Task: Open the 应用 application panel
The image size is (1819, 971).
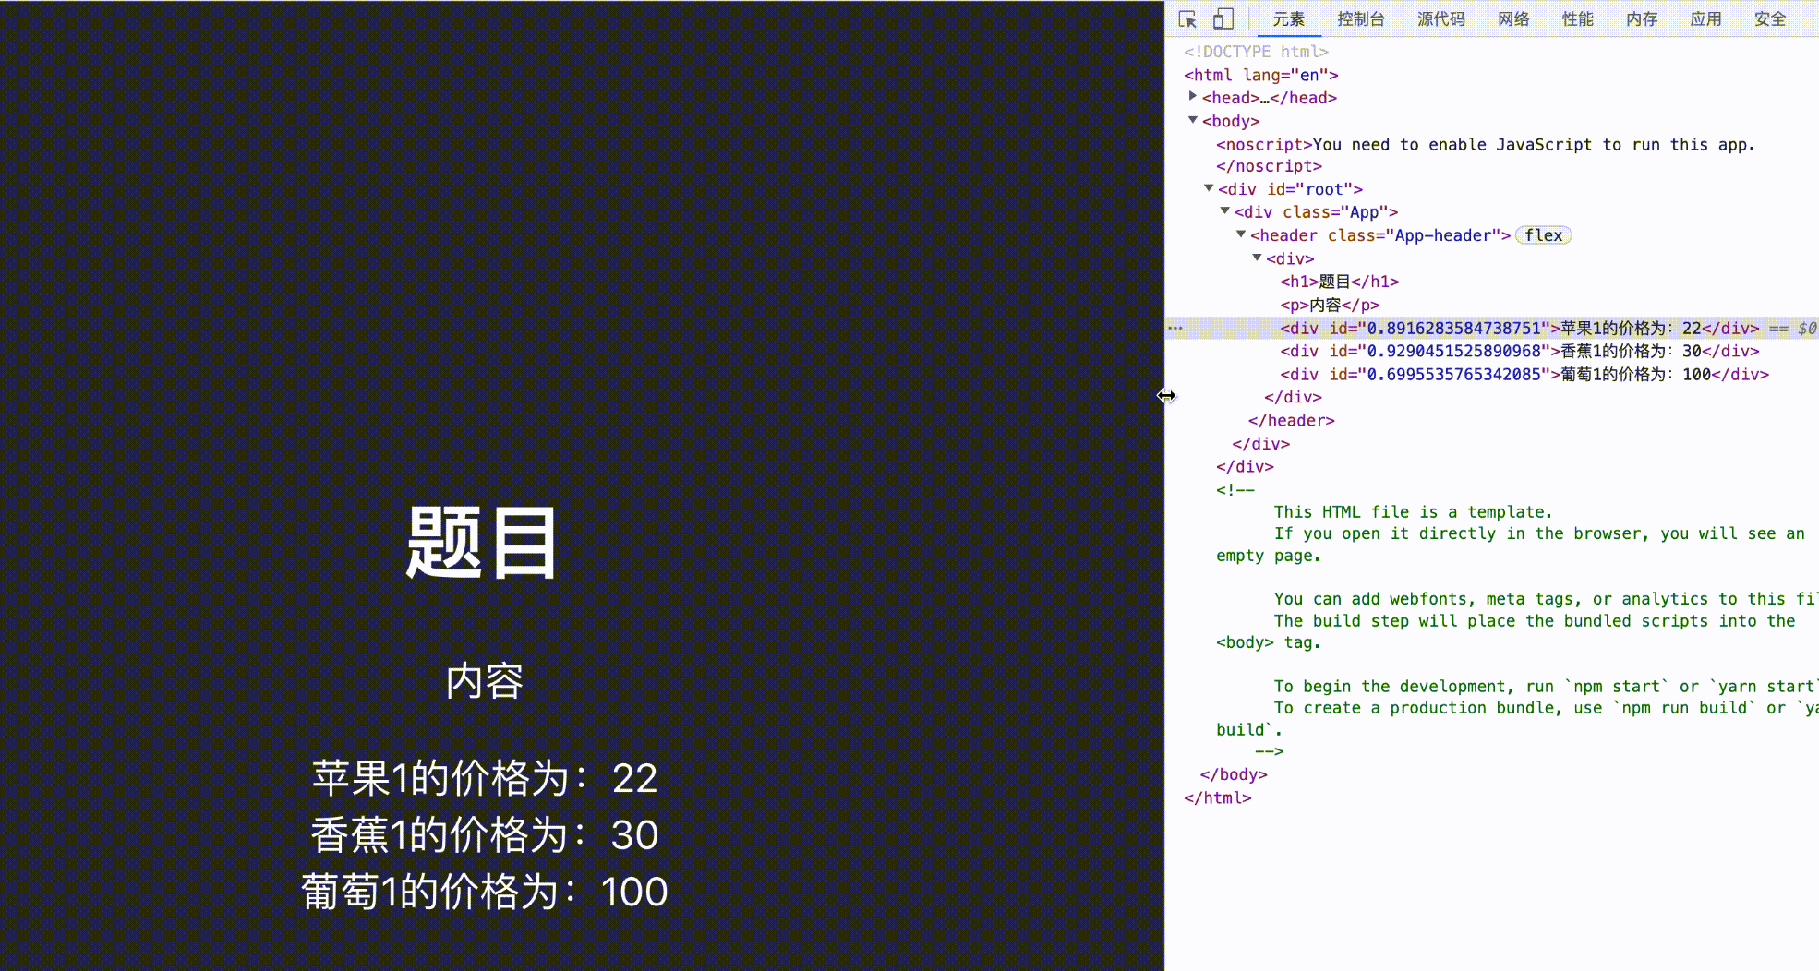Action: [1705, 18]
